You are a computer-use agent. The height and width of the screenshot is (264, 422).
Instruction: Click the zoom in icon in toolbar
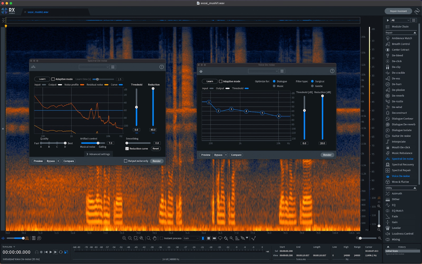(124, 238)
